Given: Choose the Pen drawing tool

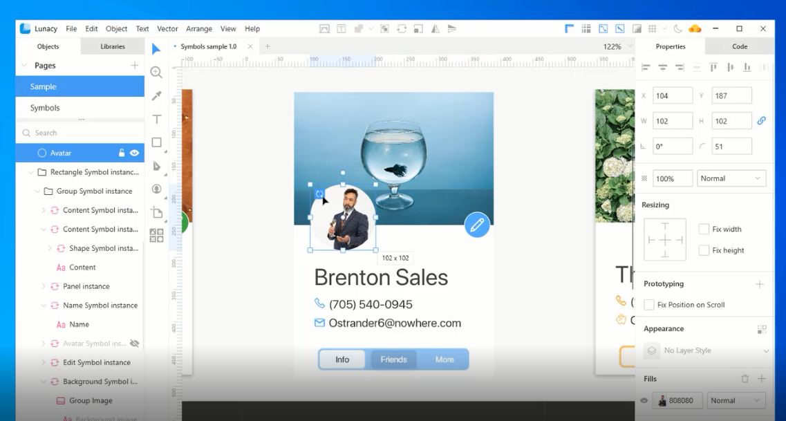Looking at the screenshot, I should pyautogui.click(x=157, y=166).
